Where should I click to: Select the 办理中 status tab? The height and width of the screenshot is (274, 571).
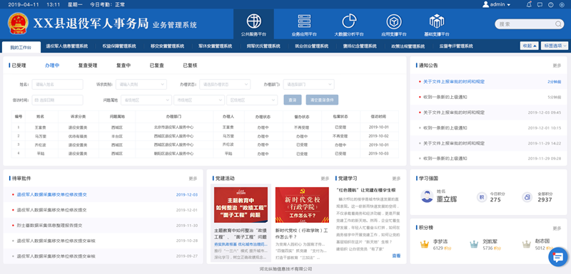click(x=52, y=65)
